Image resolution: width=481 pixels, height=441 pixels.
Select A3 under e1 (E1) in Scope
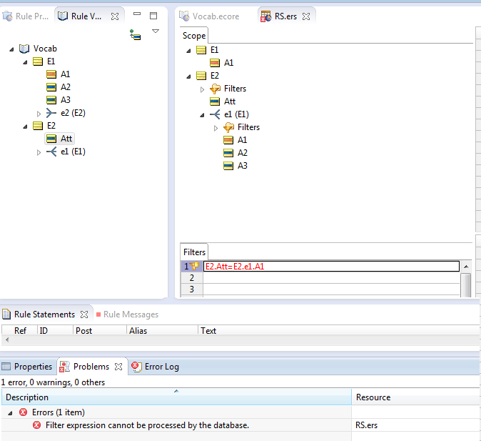pyautogui.click(x=236, y=166)
